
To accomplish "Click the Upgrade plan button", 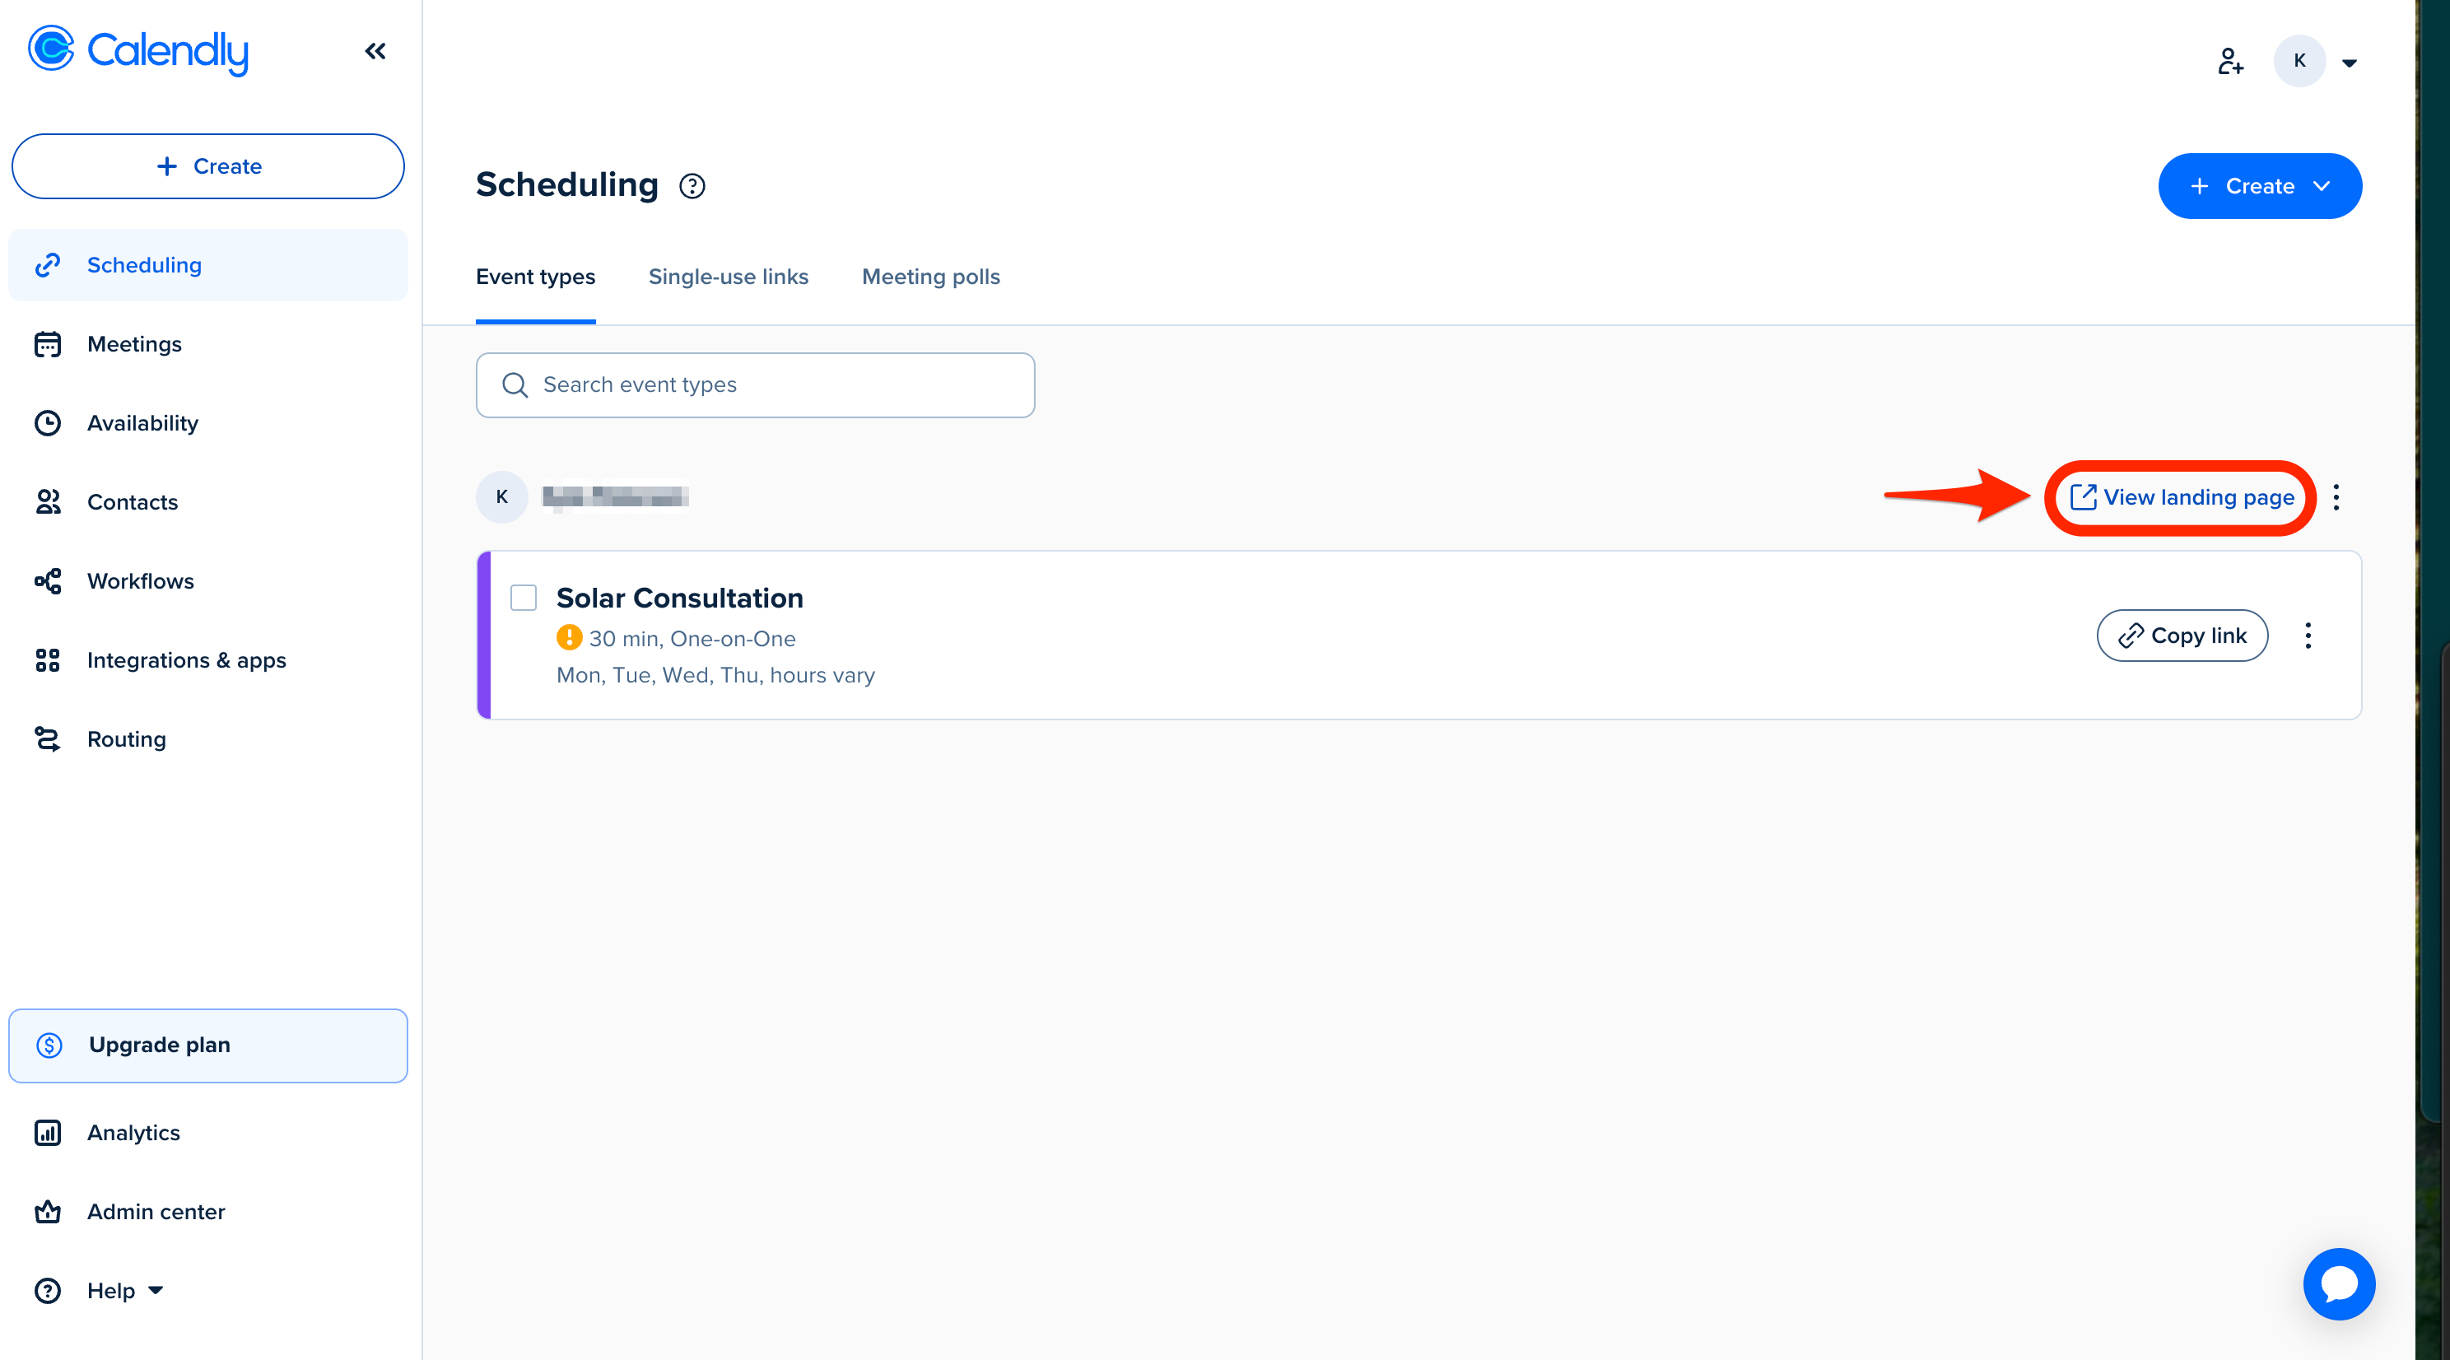I will pos(208,1044).
